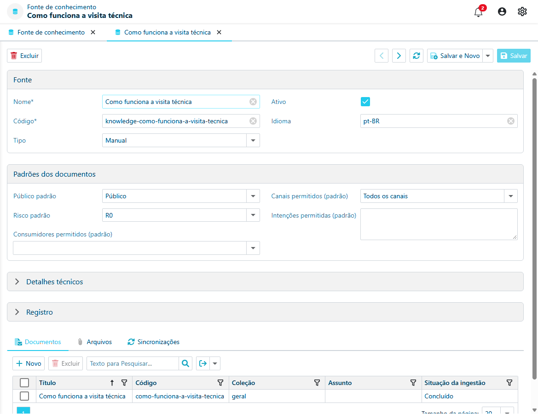Image resolution: width=538 pixels, height=414 pixels.
Task: Filter the Situação da ingestão column
Action: [x=509, y=383]
